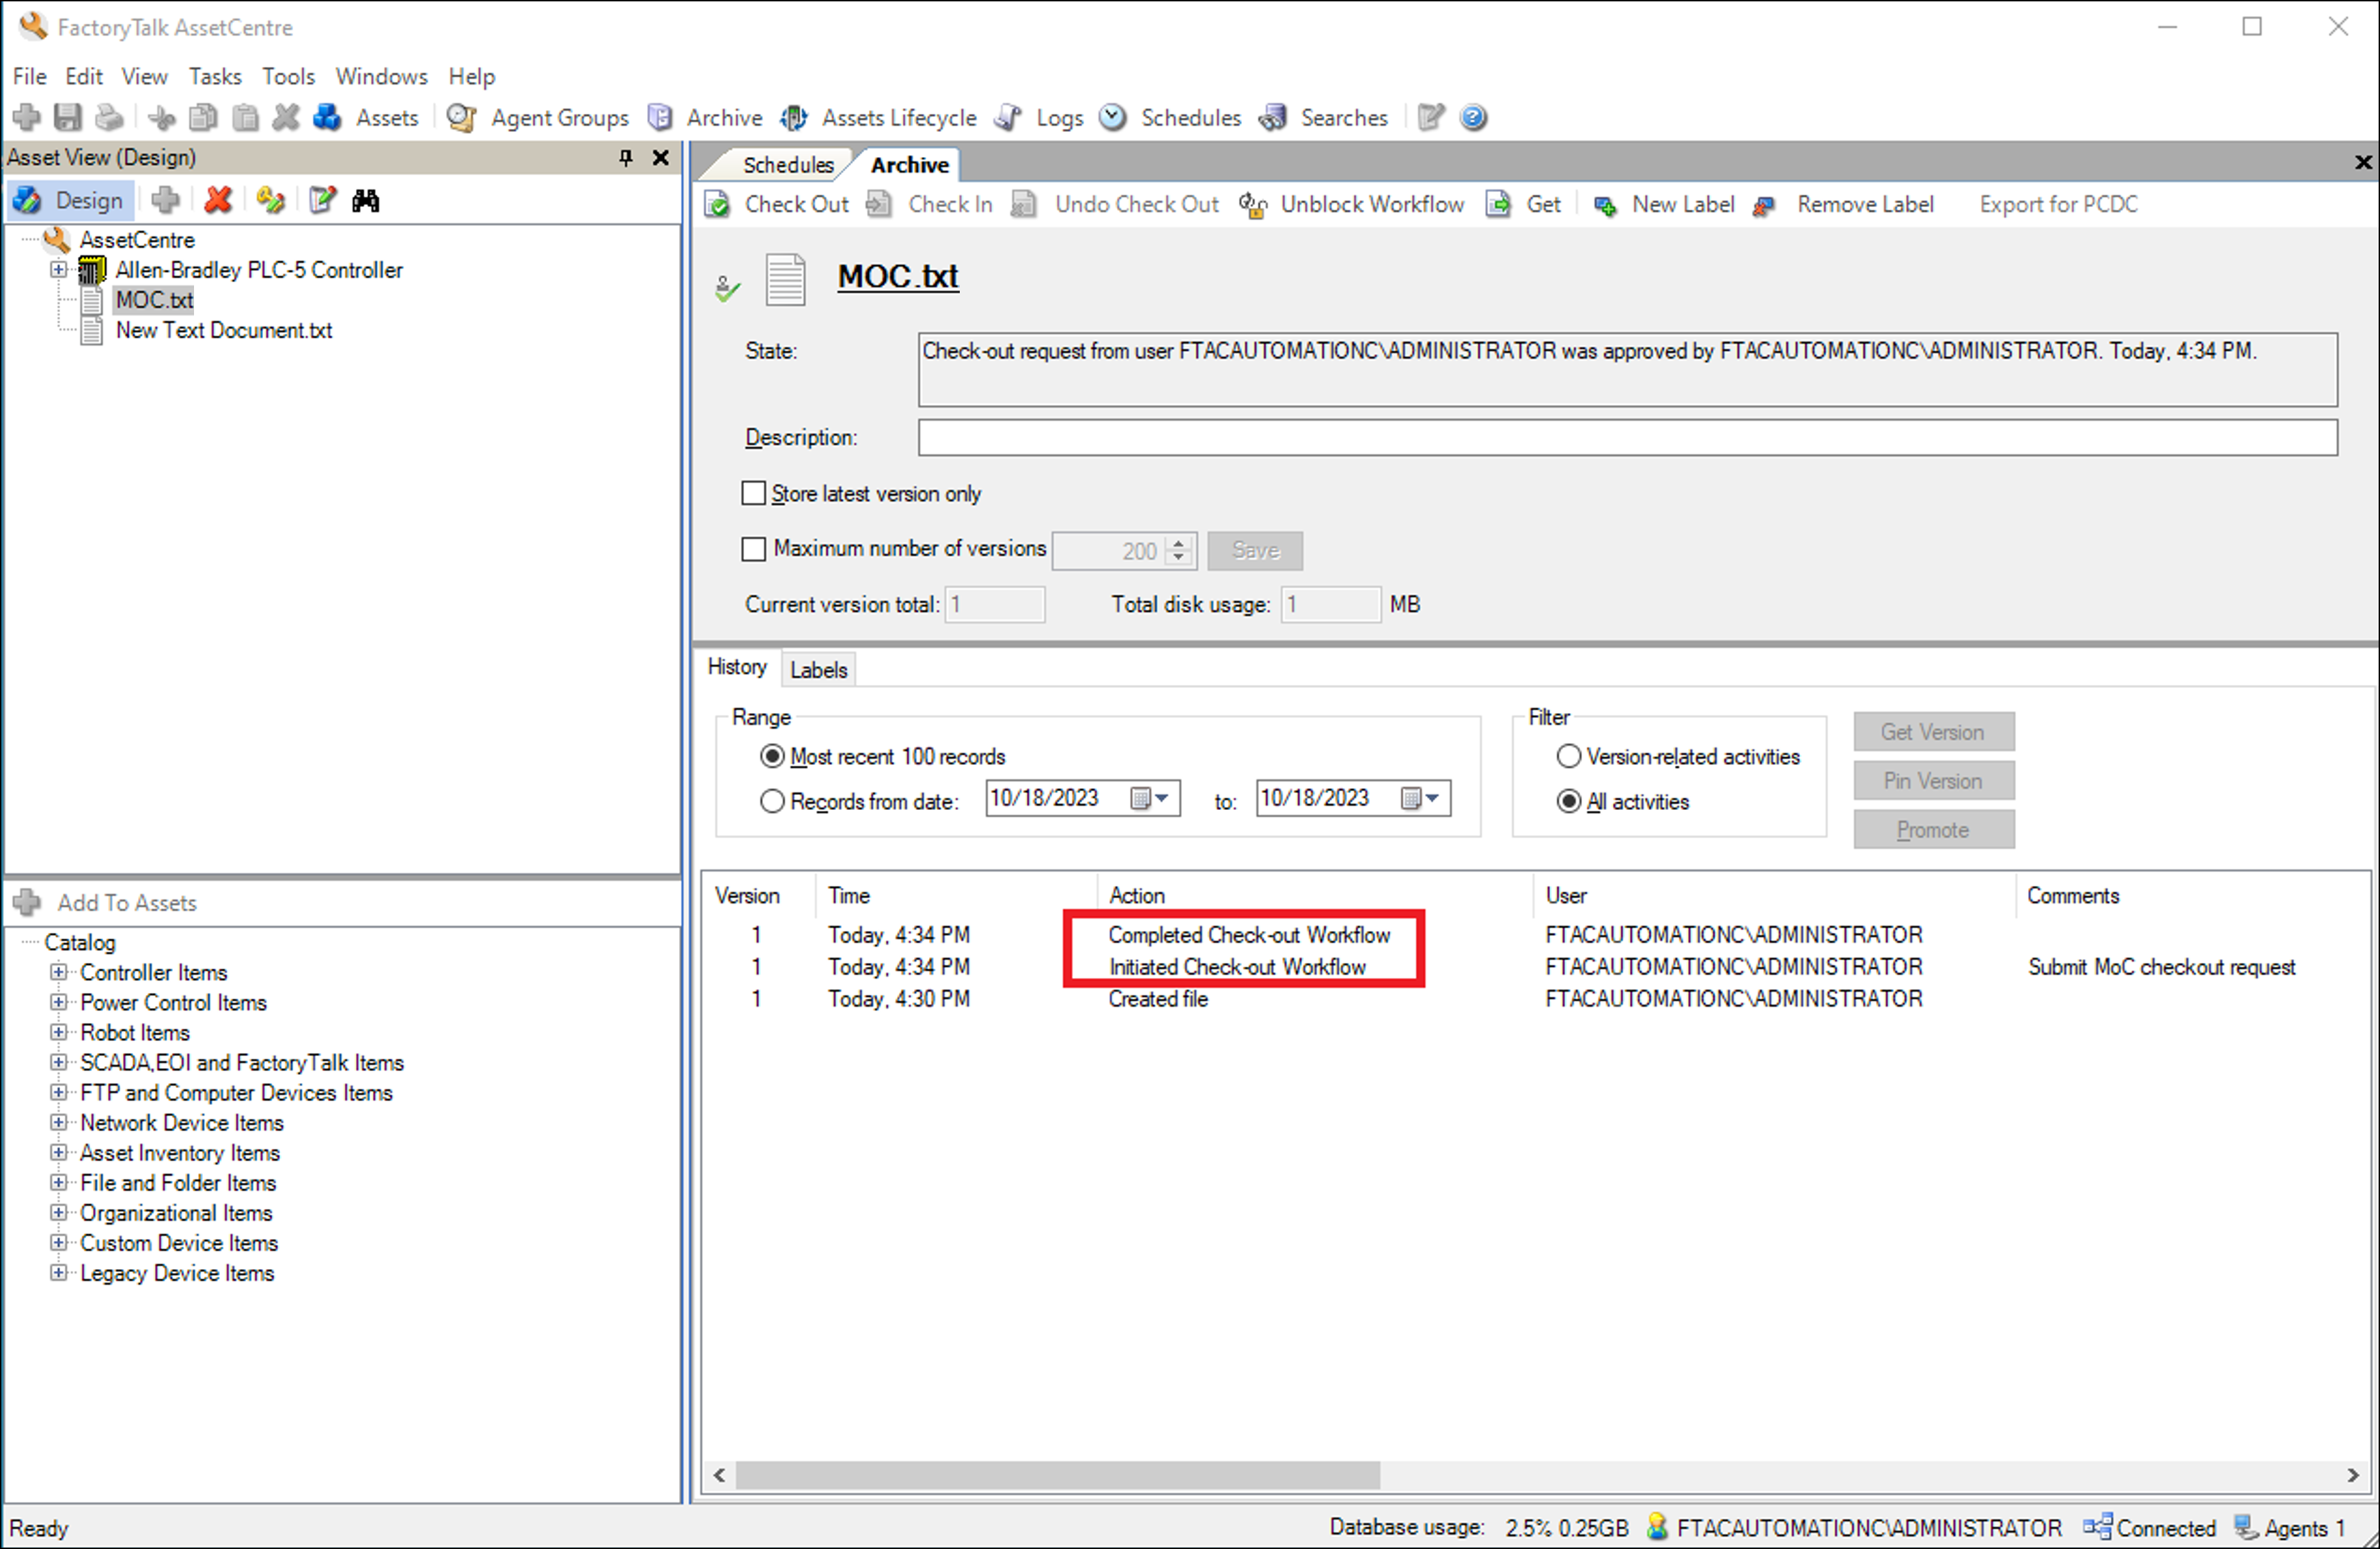This screenshot has width=2380, height=1549.
Task: Click the keys security icon in Asset View
Action: (270, 201)
